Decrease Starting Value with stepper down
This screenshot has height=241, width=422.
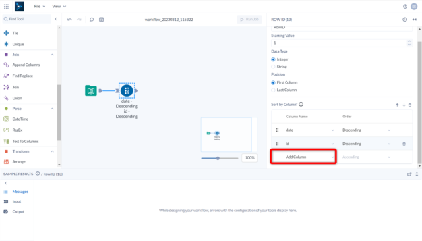[x=409, y=45]
